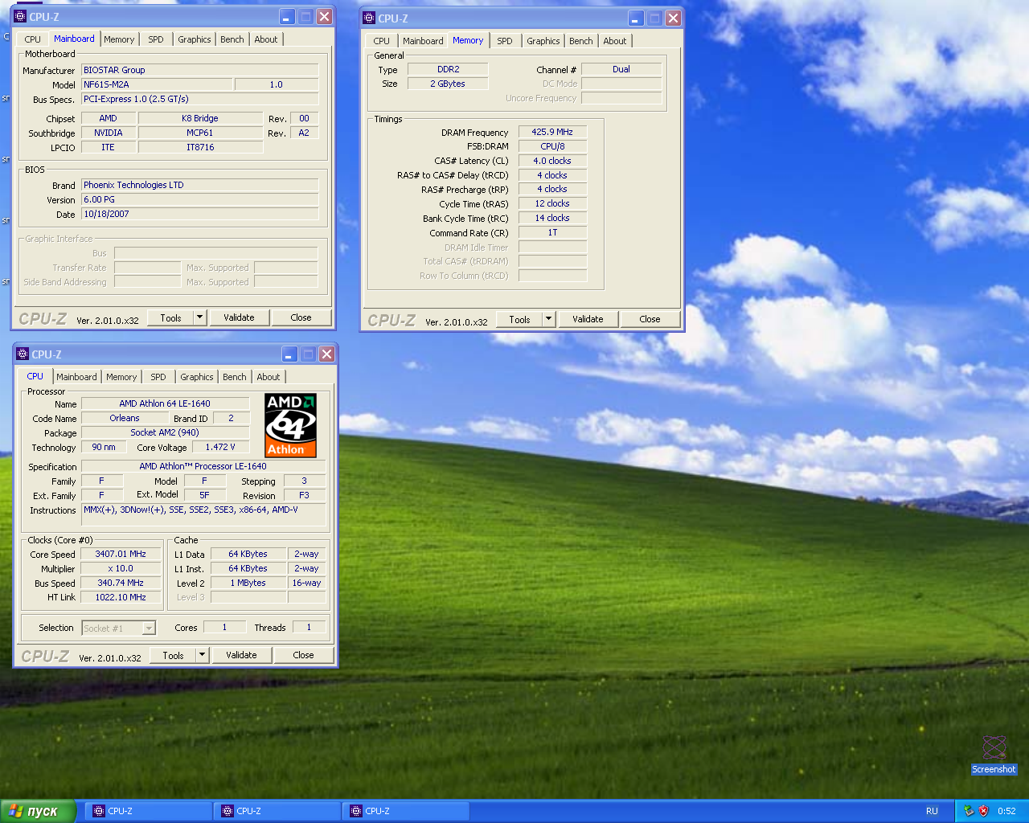
Task: Open Memory tab in CPU window
Action: 121,377
